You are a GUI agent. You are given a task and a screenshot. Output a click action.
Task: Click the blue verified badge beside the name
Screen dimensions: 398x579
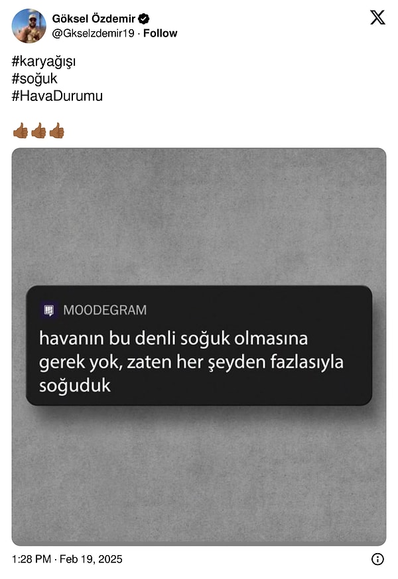click(x=143, y=19)
